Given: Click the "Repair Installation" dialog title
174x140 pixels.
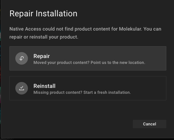Looking at the screenshot, I should pyautogui.click(x=43, y=14).
